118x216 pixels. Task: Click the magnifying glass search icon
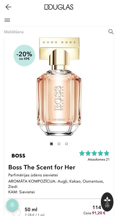pos(111,32)
